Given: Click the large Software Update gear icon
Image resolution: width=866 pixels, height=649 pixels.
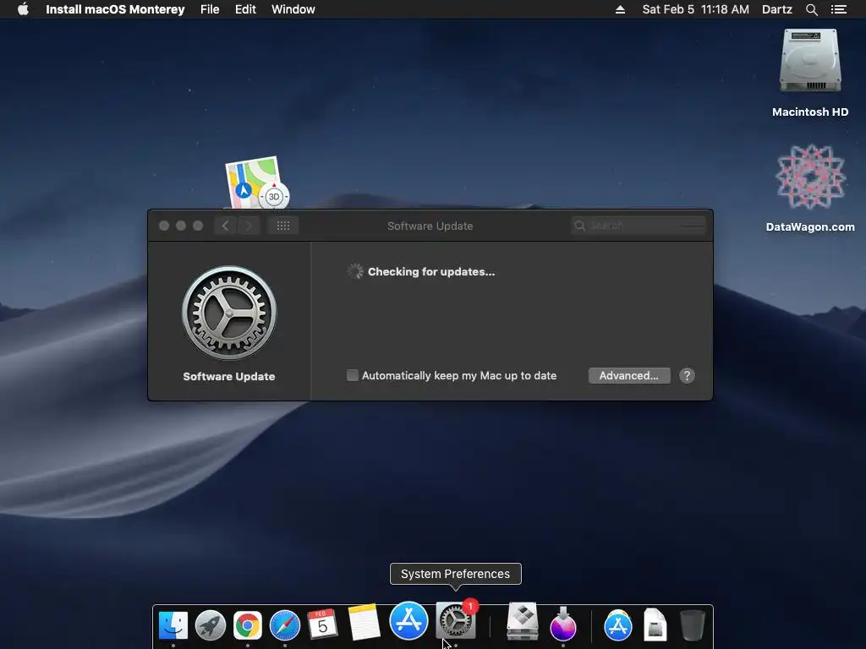Looking at the screenshot, I should pos(229,313).
